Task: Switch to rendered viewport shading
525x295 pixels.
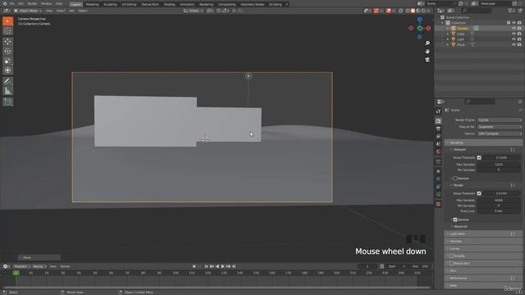Action: tap(423, 11)
